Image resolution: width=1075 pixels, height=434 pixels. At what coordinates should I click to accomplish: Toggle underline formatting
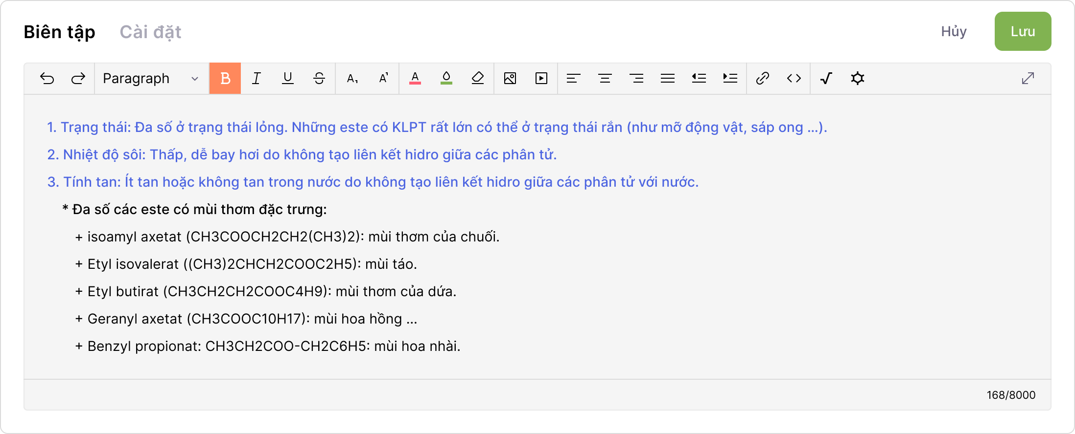[288, 78]
